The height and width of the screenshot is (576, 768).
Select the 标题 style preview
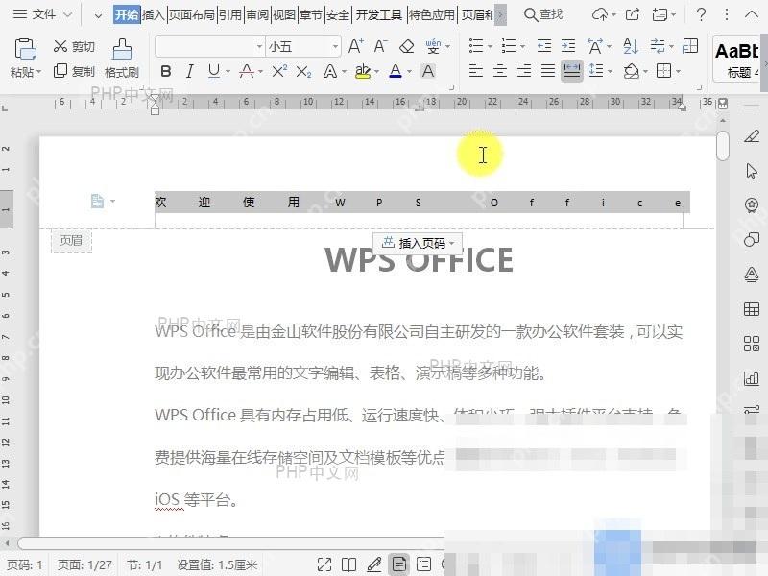coord(736,60)
